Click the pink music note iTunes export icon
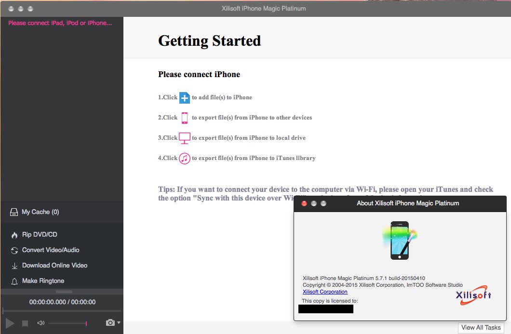This screenshot has height=334, width=511. tap(185, 159)
